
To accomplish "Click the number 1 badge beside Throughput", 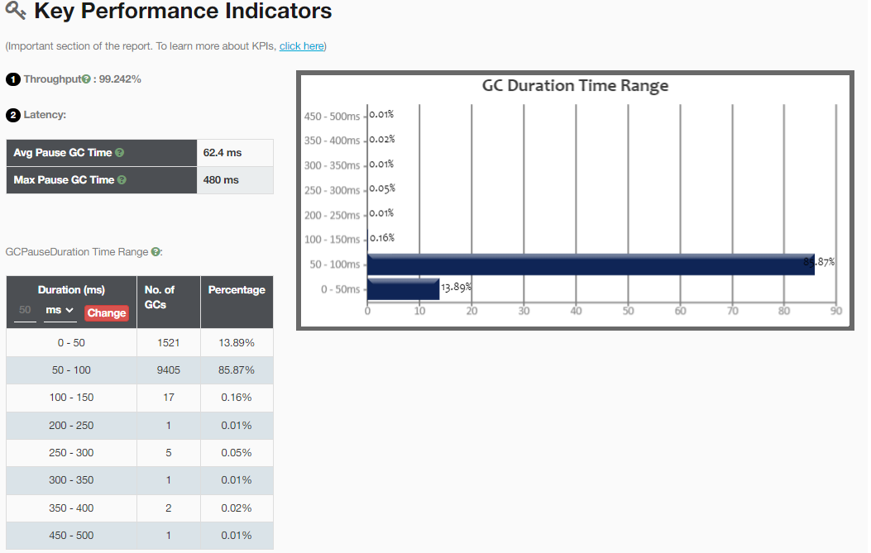I will coord(12,79).
